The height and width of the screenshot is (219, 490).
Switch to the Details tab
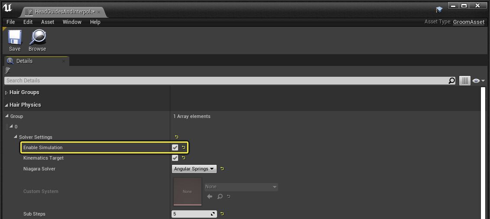pos(36,61)
